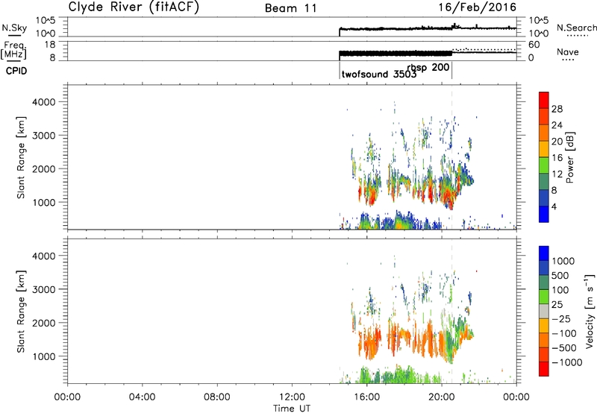Click the 'Velocity [m s-1]' colorbar title
Viewport: 597px width, 413px height.
590,311
